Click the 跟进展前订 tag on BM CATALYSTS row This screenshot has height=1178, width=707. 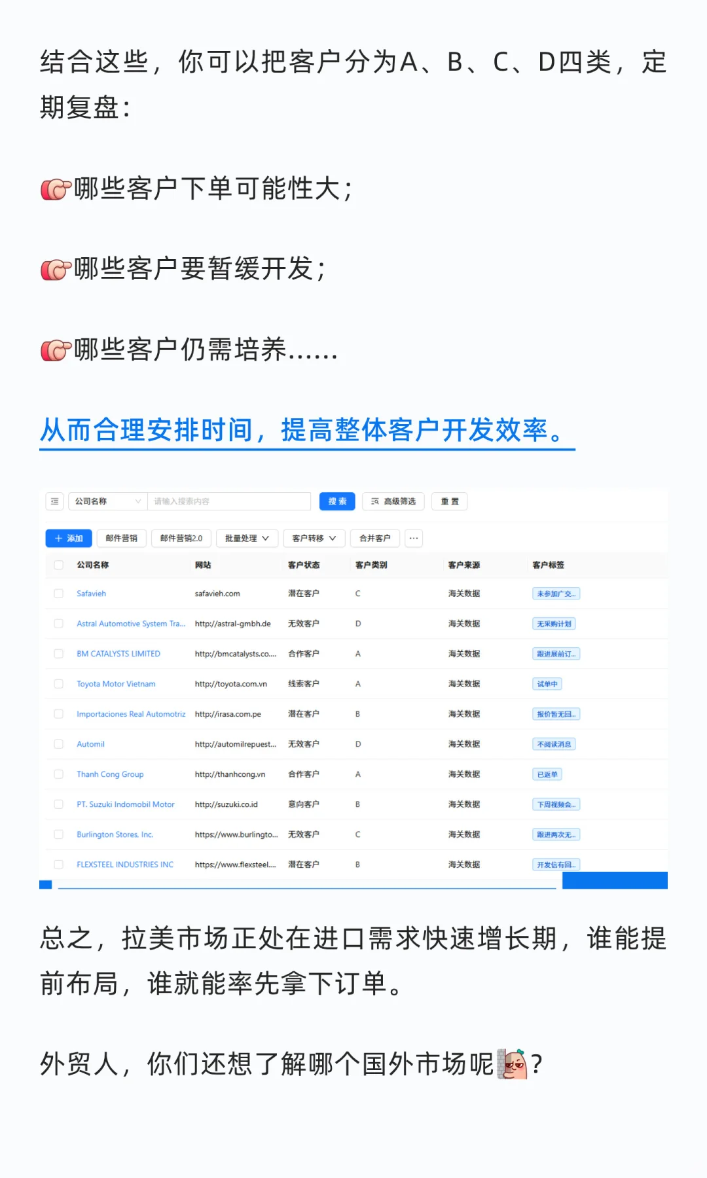tap(556, 654)
